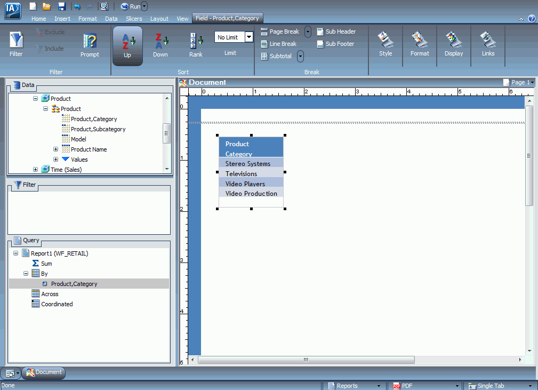Save the report using the floppy disk icon
The height and width of the screenshot is (390, 538).
point(62,6)
